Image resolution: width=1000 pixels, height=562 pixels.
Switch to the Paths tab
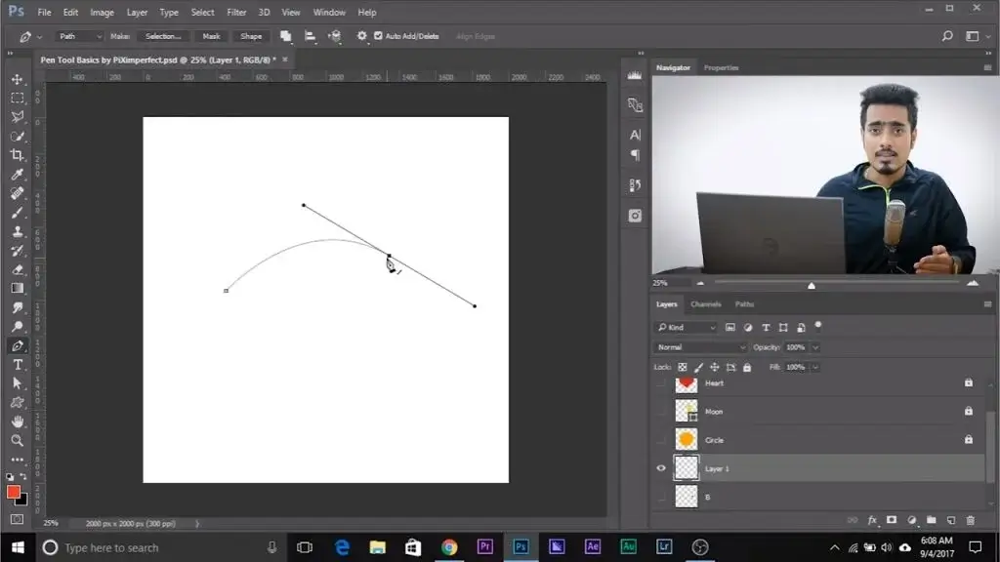pyautogui.click(x=744, y=304)
